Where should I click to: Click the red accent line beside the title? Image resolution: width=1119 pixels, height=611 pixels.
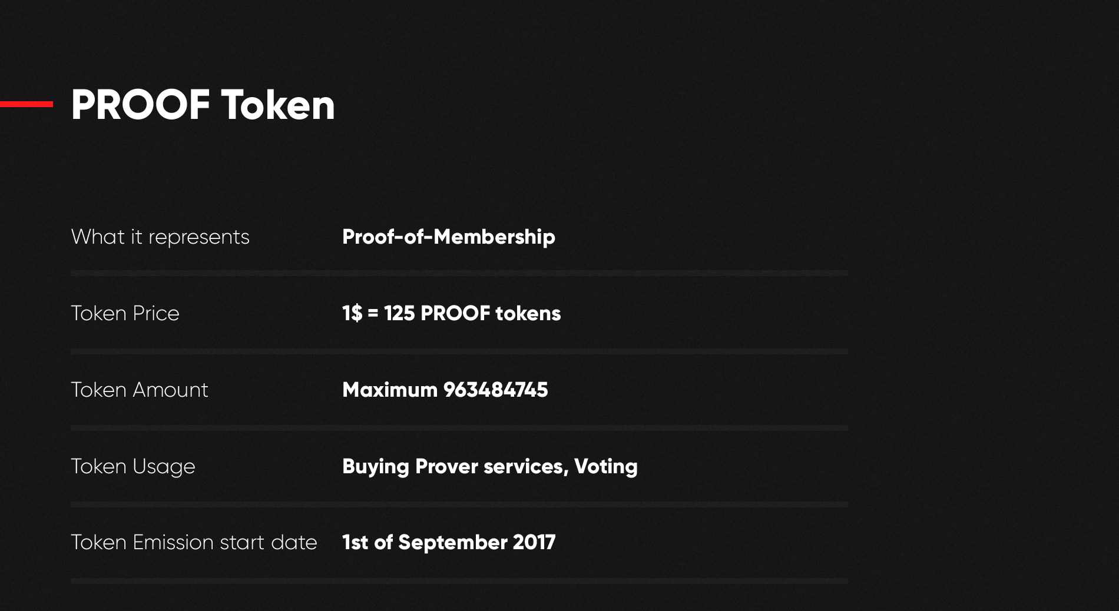pos(27,104)
